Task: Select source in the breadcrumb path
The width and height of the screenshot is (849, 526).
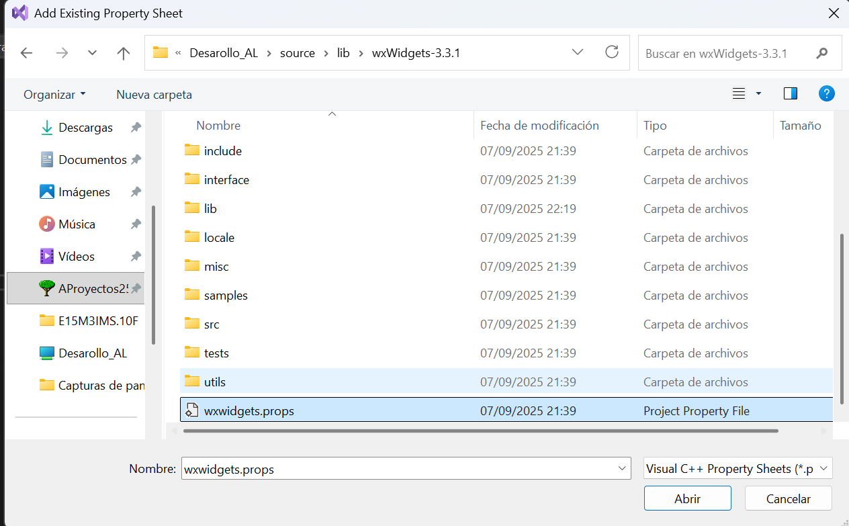Action: coord(298,53)
